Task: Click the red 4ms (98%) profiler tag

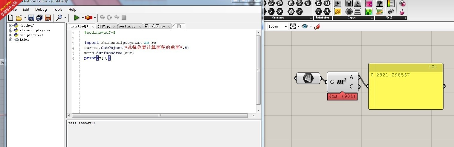Action: pos(342,97)
